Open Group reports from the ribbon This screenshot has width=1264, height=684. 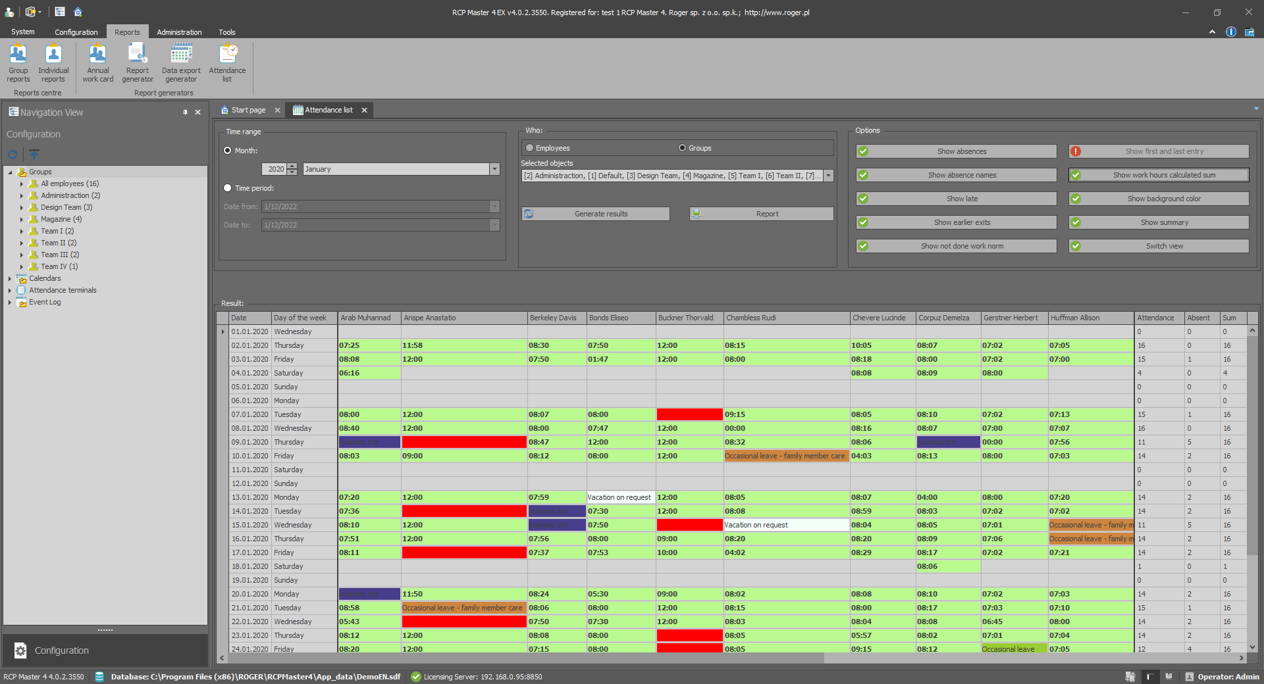pyautogui.click(x=18, y=62)
